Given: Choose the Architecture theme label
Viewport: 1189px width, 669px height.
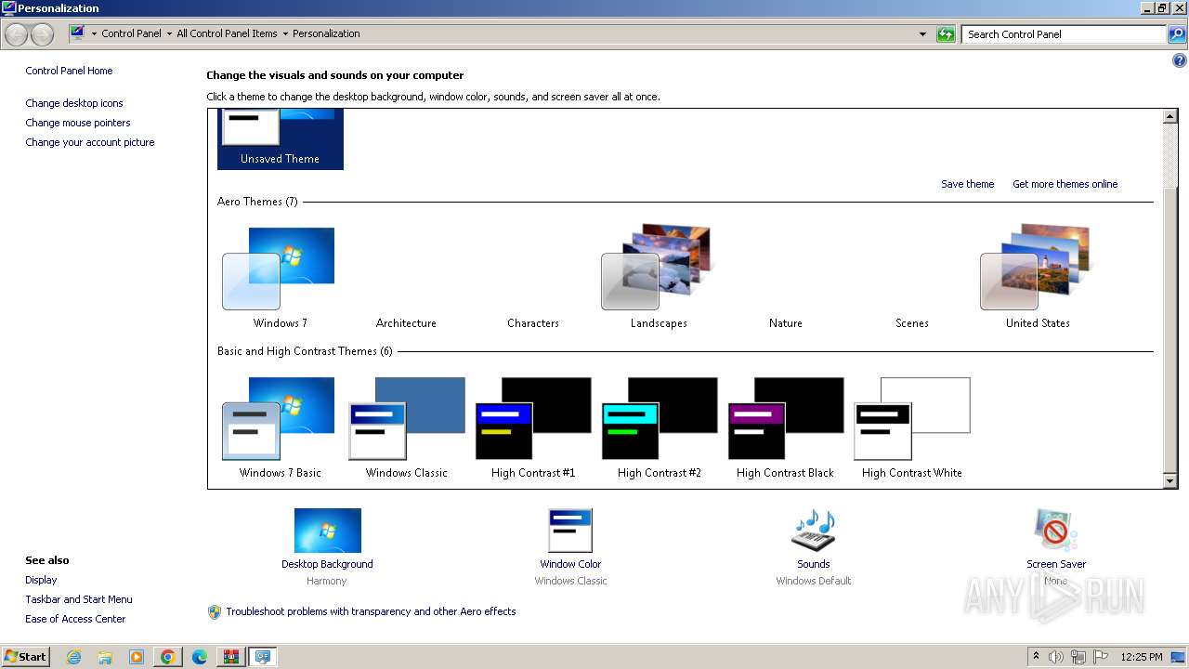Looking at the screenshot, I should point(406,323).
